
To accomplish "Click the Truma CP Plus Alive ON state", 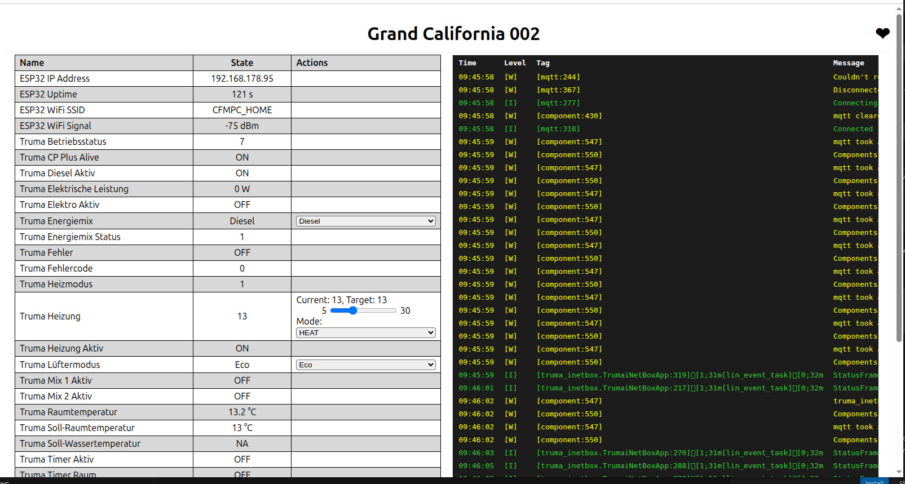I will 242,158.
